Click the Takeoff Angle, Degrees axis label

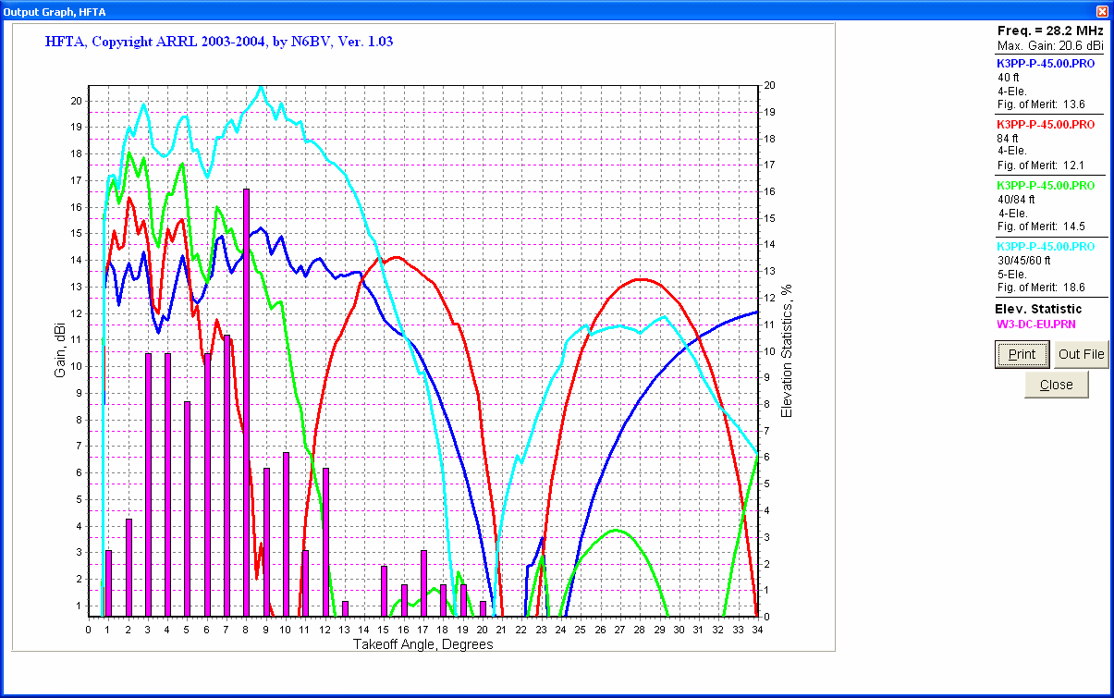(422, 644)
